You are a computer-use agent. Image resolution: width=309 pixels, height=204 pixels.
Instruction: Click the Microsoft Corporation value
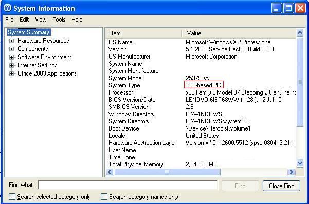point(211,57)
